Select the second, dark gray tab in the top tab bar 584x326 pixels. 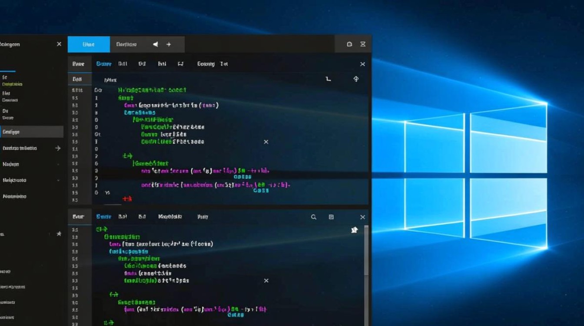[126, 44]
